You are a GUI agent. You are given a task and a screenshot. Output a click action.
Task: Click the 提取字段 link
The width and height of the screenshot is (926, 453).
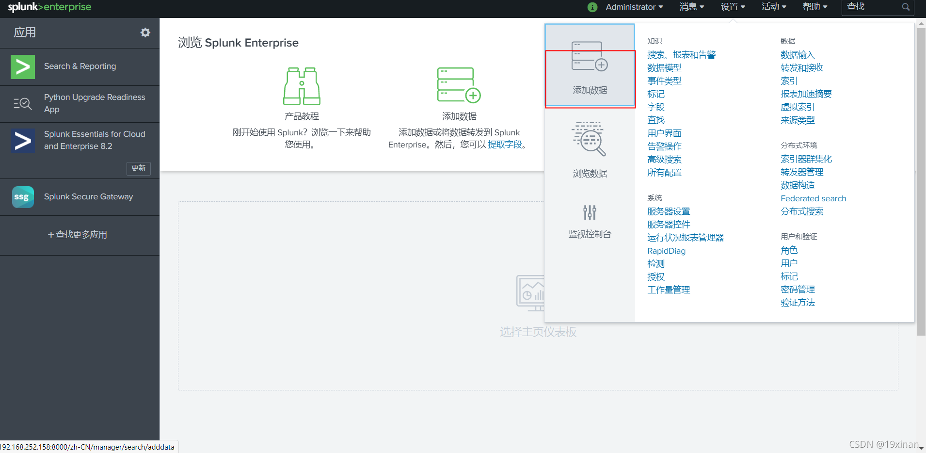click(x=505, y=145)
